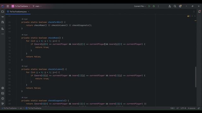202x113 pixels.
Task: Open the Services tool window icon
Action: (x=3, y=88)
